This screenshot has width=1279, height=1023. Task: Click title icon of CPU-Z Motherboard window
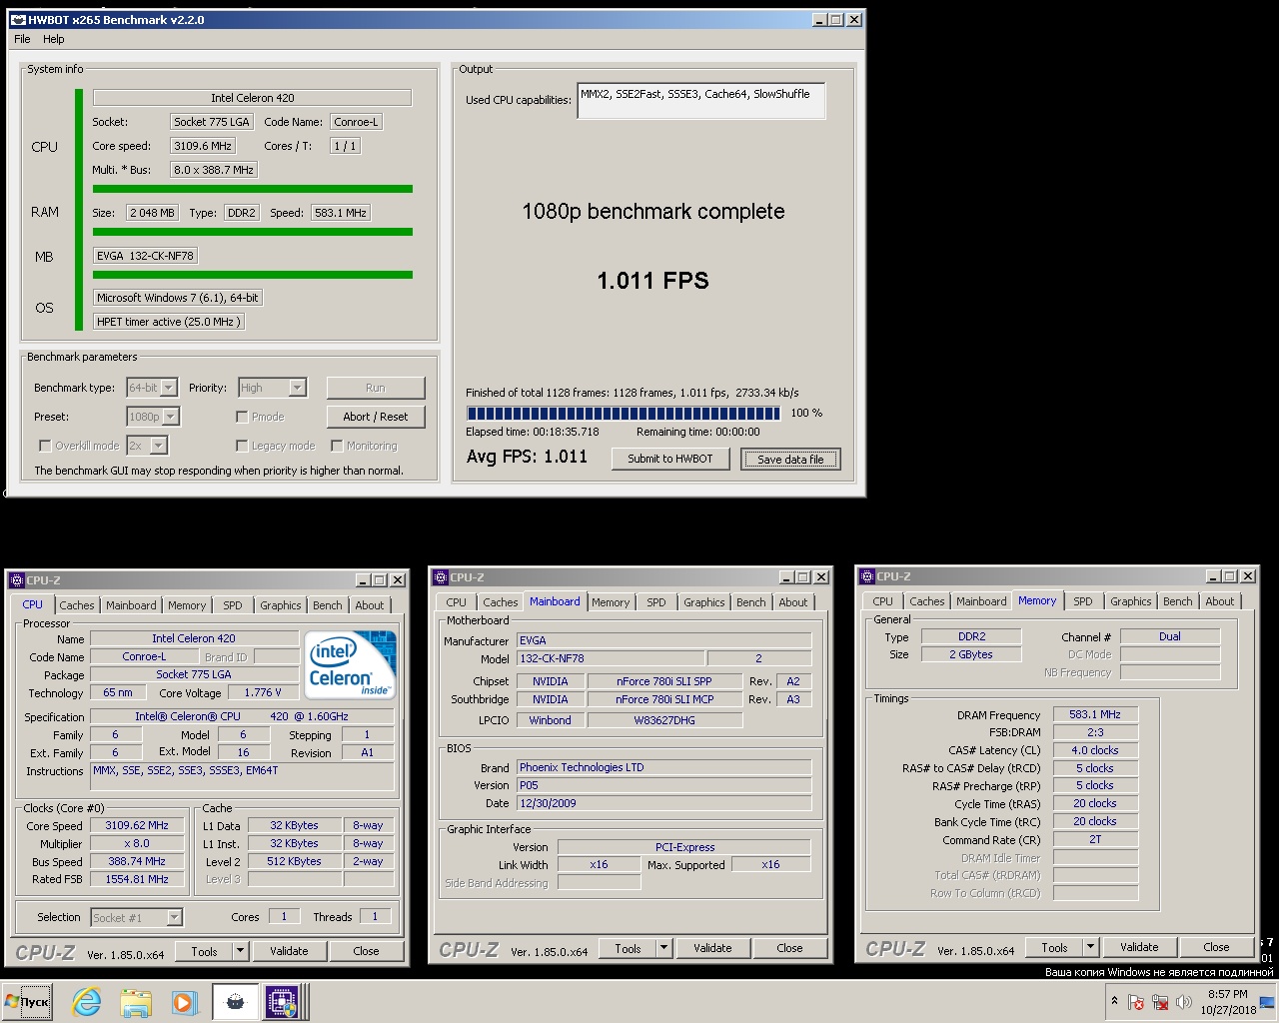[x=440, y=576]
